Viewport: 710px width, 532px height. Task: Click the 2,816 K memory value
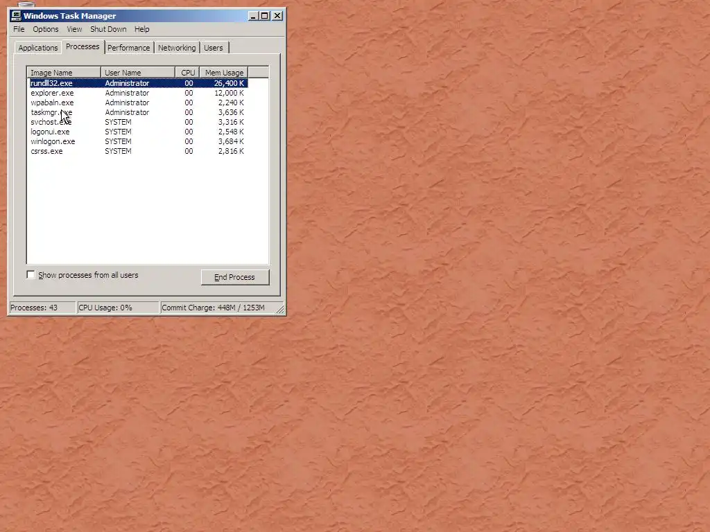(231, 151)
